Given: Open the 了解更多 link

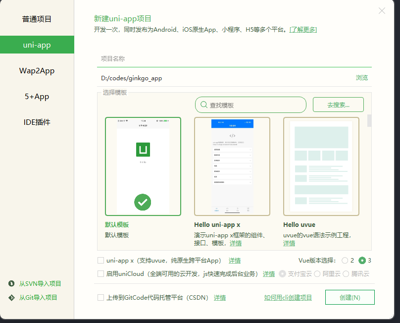Looking at the screenshot, I should tap(303, 30).
